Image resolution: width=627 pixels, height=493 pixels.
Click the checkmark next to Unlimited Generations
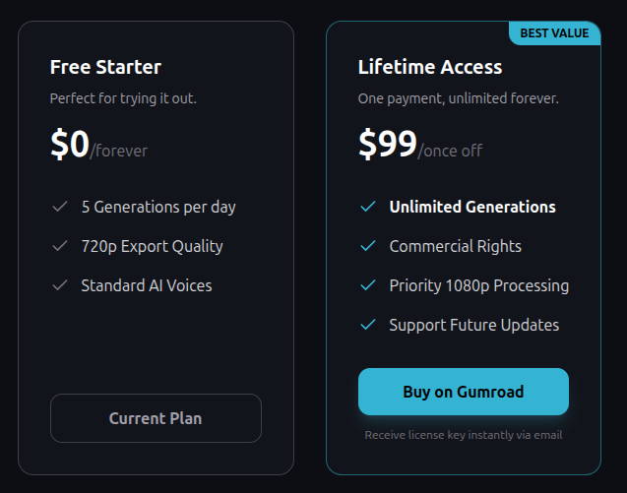368,207
